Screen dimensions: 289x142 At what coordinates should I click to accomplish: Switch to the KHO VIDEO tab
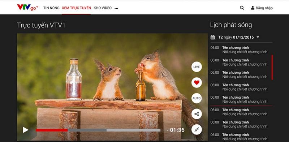click(x=103, y=8)
